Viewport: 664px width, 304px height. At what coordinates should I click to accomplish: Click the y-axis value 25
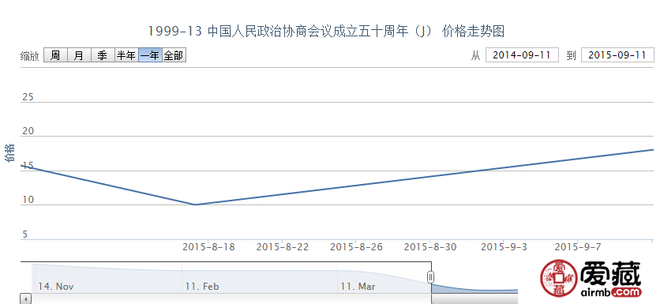(x=28, y=97)
